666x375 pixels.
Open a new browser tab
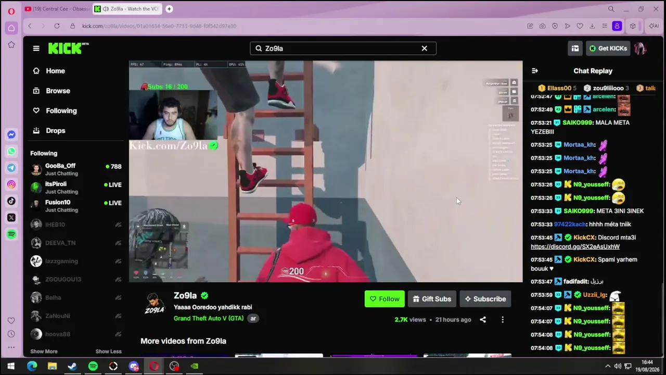click(x=169, y=9)
